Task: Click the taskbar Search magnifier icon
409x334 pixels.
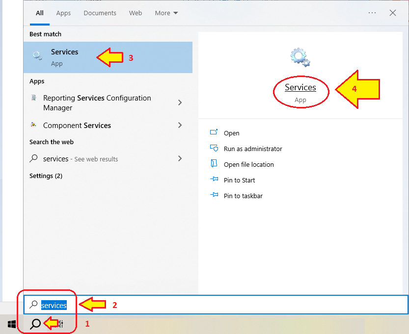Action: (x=35, y=324)
